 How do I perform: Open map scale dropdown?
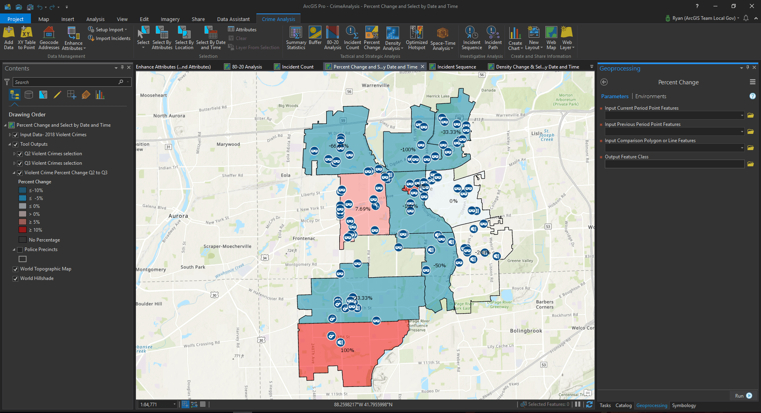click(174, 404)
